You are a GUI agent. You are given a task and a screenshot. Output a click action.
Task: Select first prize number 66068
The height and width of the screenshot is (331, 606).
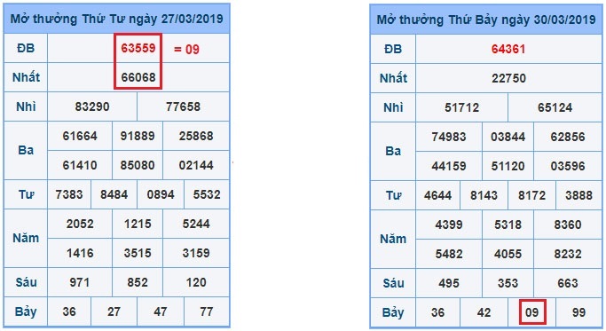pos(138,77)
